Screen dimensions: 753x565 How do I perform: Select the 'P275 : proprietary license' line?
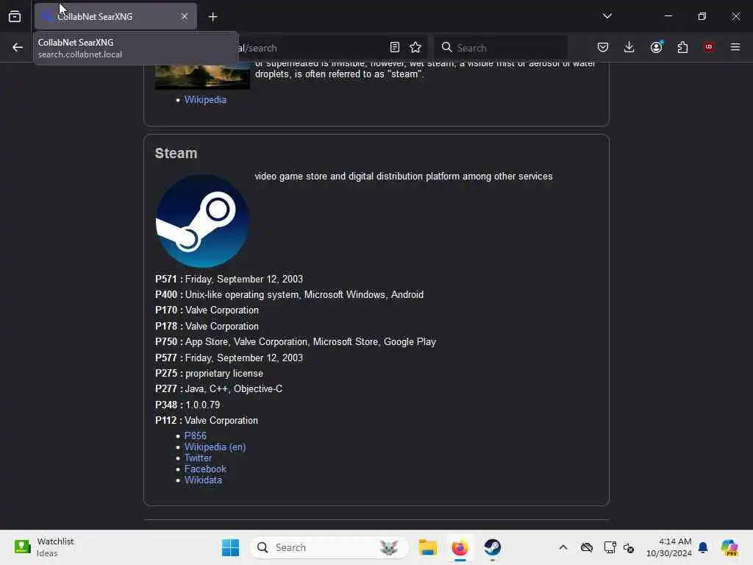coord(209,373)
